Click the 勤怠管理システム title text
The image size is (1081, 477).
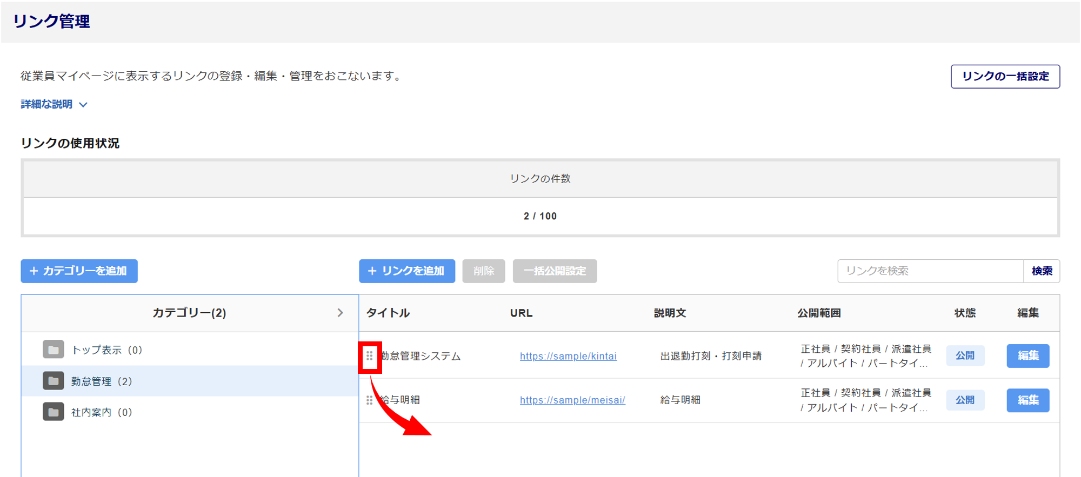[421, 356]
